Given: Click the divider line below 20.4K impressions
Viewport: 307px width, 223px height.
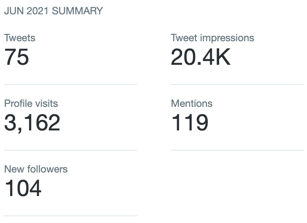Looking at the screenshot, I should point(237,85).
